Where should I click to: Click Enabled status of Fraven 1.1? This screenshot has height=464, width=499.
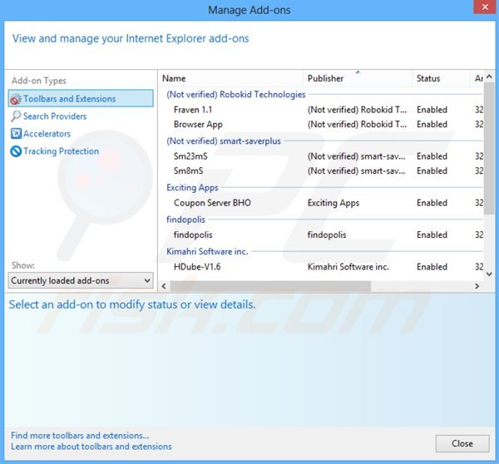pyautogui.click(x=432, y=110)
